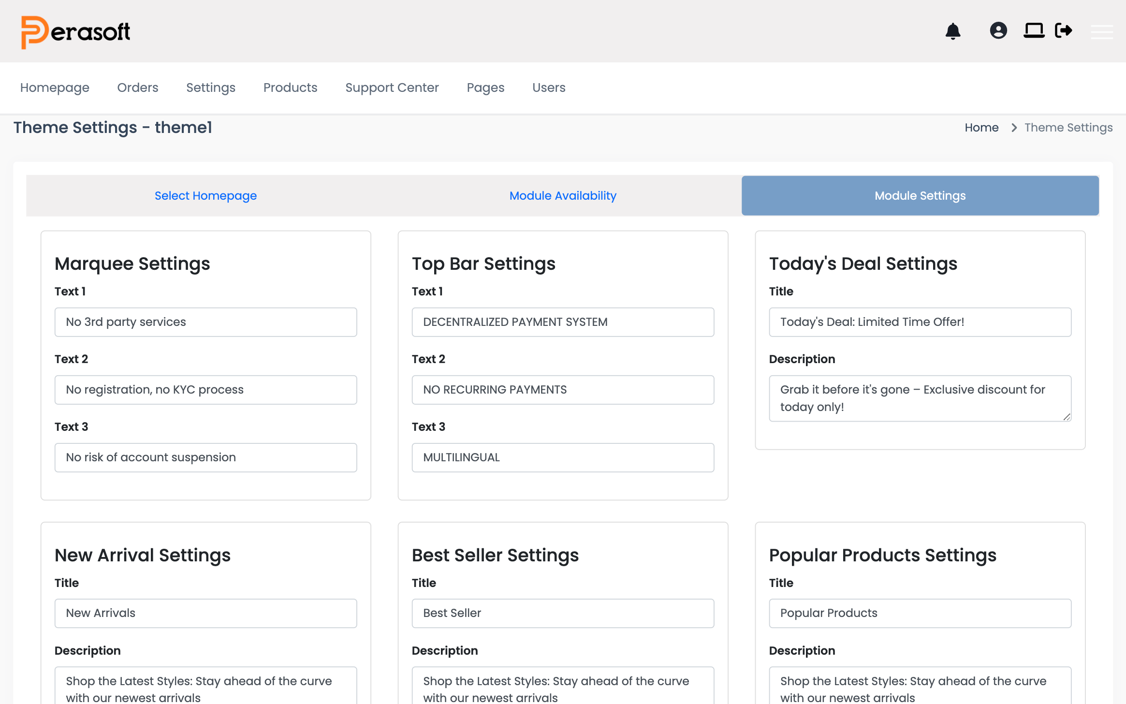This screenshot has width=1126, height=704.
Task: Click the 'Theme Settings - theme1' page title
Action: [x=113, y=128]
